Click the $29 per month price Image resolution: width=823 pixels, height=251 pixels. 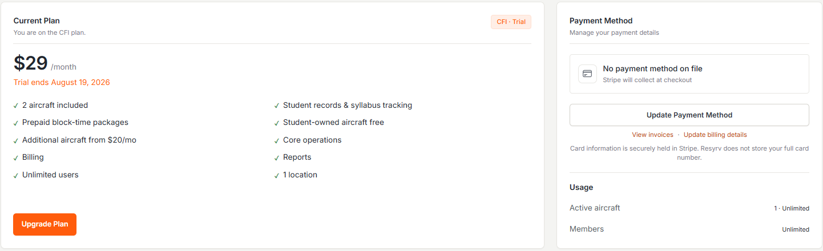tap(45, 63)
